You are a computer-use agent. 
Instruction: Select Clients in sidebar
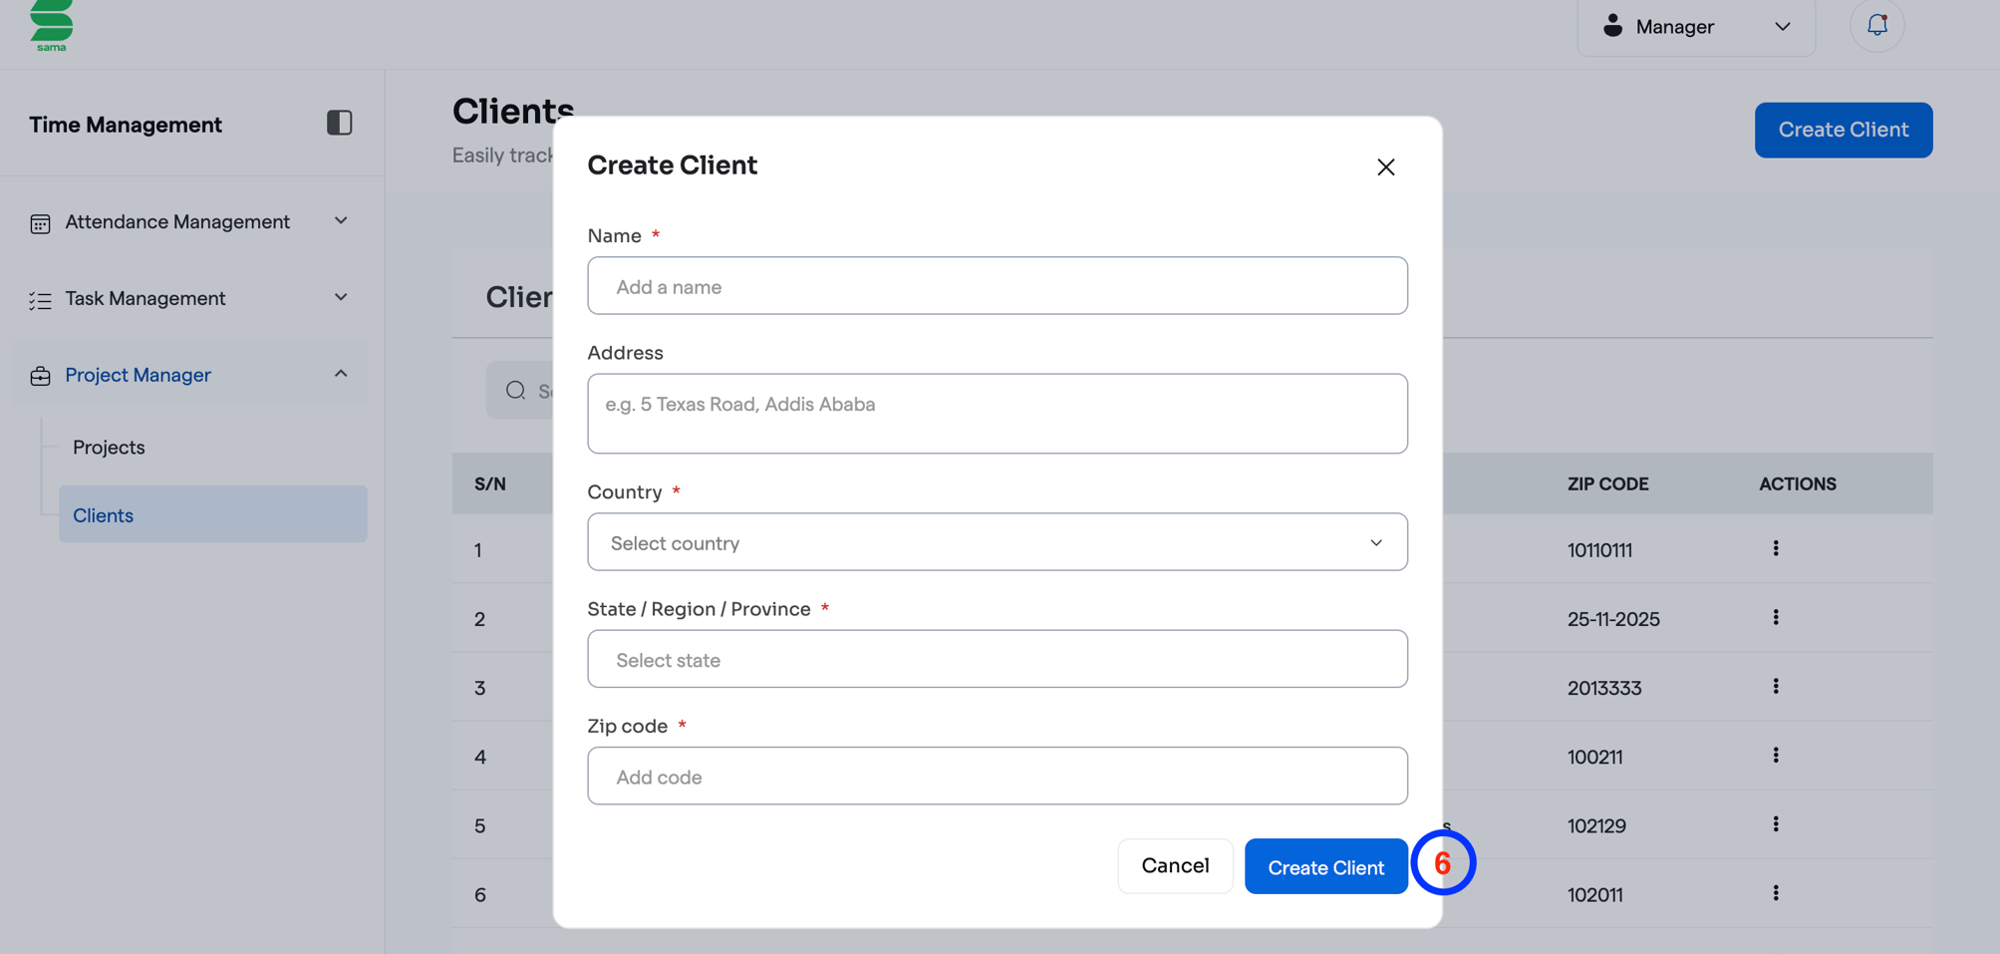212,514
